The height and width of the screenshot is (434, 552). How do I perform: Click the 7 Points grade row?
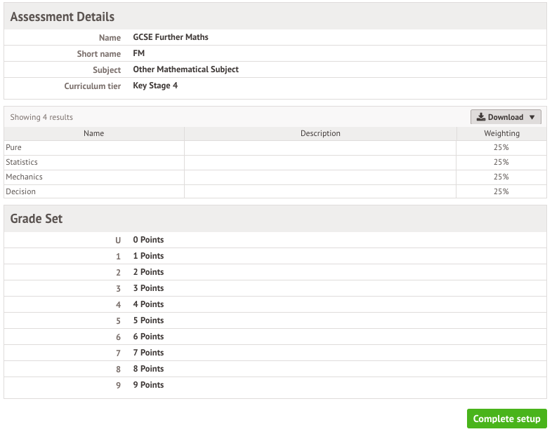tap(275, 353)
